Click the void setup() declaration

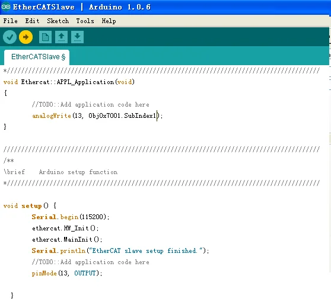pos(30,206)
